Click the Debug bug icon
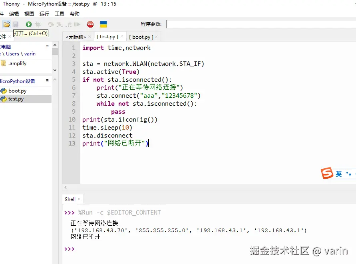Screen dimensions: 356x264 38,24
